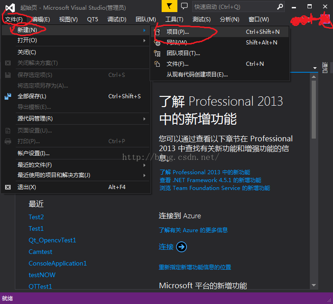The height and width of the screenshot is (304, 333).
Task: Choose 从现有代码创建项目(E)...
Action: pyautogui.click(x=220, y=75)
